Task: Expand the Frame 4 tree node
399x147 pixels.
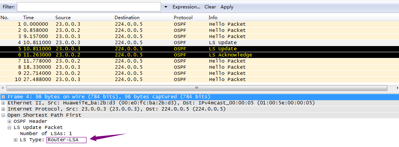Action: 3,97
